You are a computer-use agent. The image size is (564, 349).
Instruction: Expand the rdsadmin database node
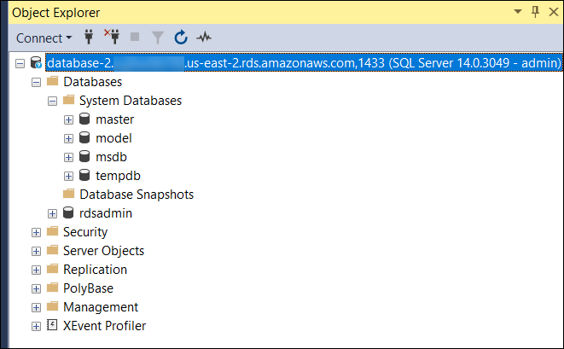52,213
